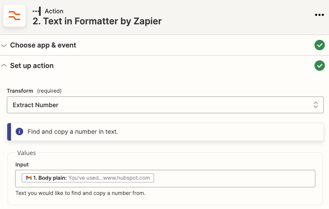
Task: Click the action step glyph next to Action
Action: point(37,11)
